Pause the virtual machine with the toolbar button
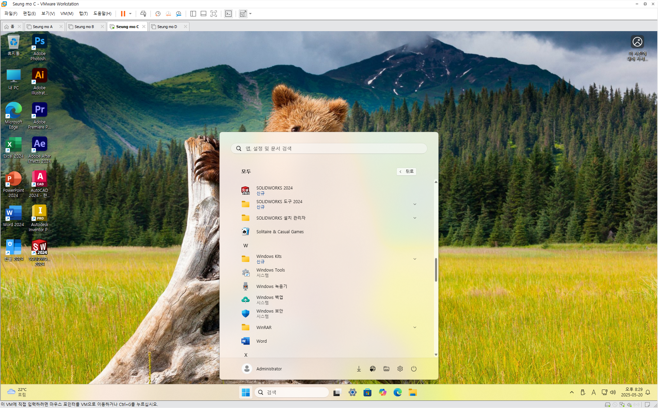Screen dimensions: 658x408 tap(123, 14)
